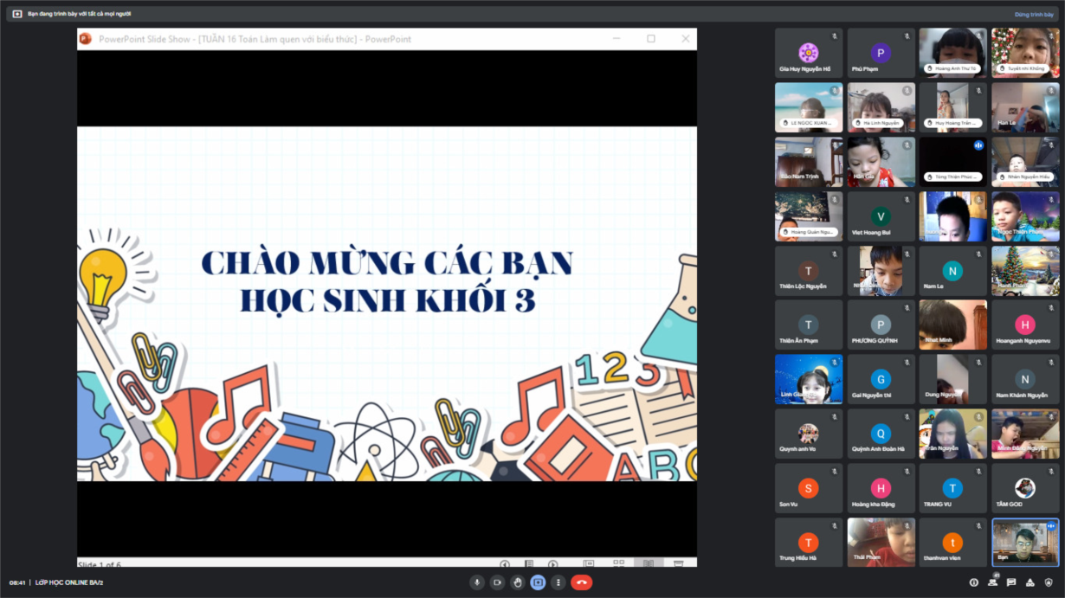Click the present screen button
Image resolution: width=1065 pixels, height=598 pixels.
coord(538,582)
